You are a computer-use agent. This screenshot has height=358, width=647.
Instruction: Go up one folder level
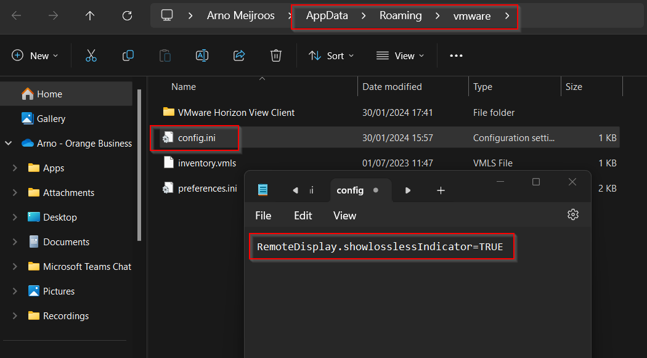89,15
